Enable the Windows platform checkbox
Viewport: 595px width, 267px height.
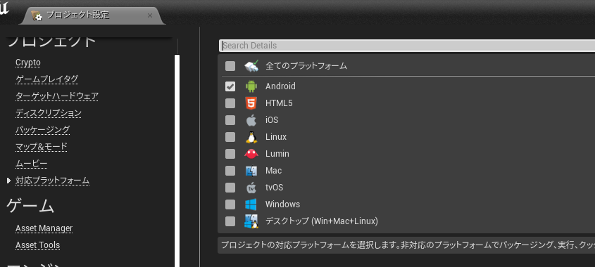[x=230, y=204]
